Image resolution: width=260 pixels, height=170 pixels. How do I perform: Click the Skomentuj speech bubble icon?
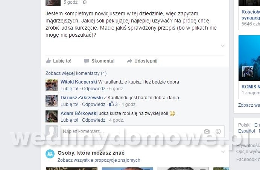click(x=87, y=61)
